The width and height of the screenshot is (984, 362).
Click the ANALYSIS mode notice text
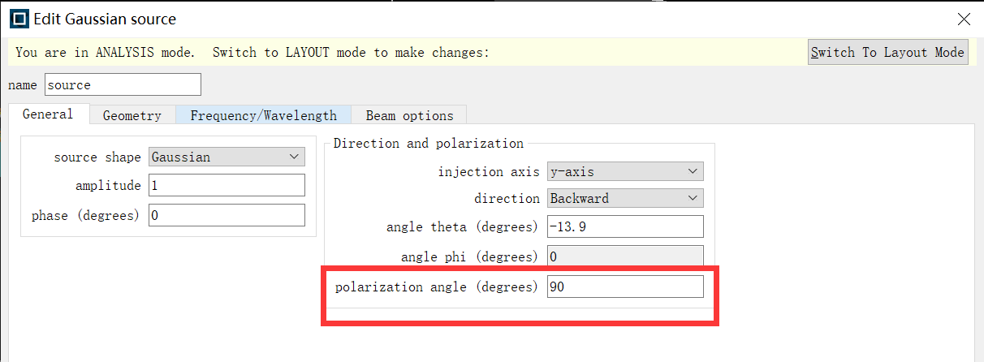[x=252, y=53]
